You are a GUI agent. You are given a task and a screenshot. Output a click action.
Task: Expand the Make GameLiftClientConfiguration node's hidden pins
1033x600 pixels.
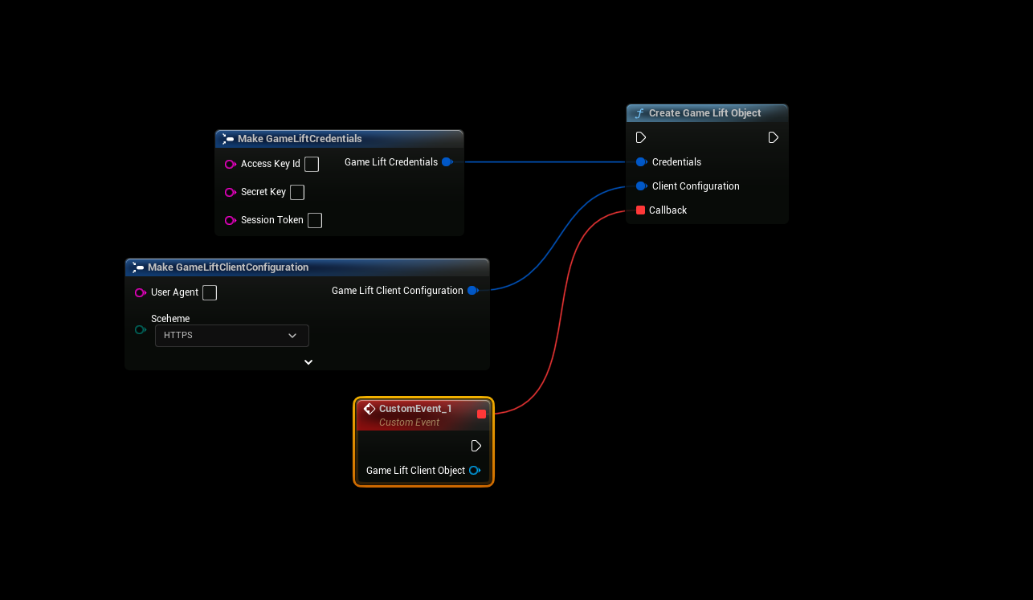point(308,362)
